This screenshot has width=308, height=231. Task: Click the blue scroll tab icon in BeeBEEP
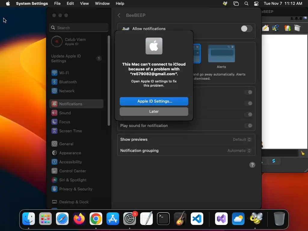pyautogui.click(x=273, y=161)
